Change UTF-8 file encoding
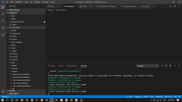This screenshot has width=182, height=102. (146, 97)
